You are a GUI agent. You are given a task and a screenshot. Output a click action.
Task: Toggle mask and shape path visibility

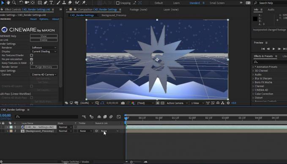(102, 103)
